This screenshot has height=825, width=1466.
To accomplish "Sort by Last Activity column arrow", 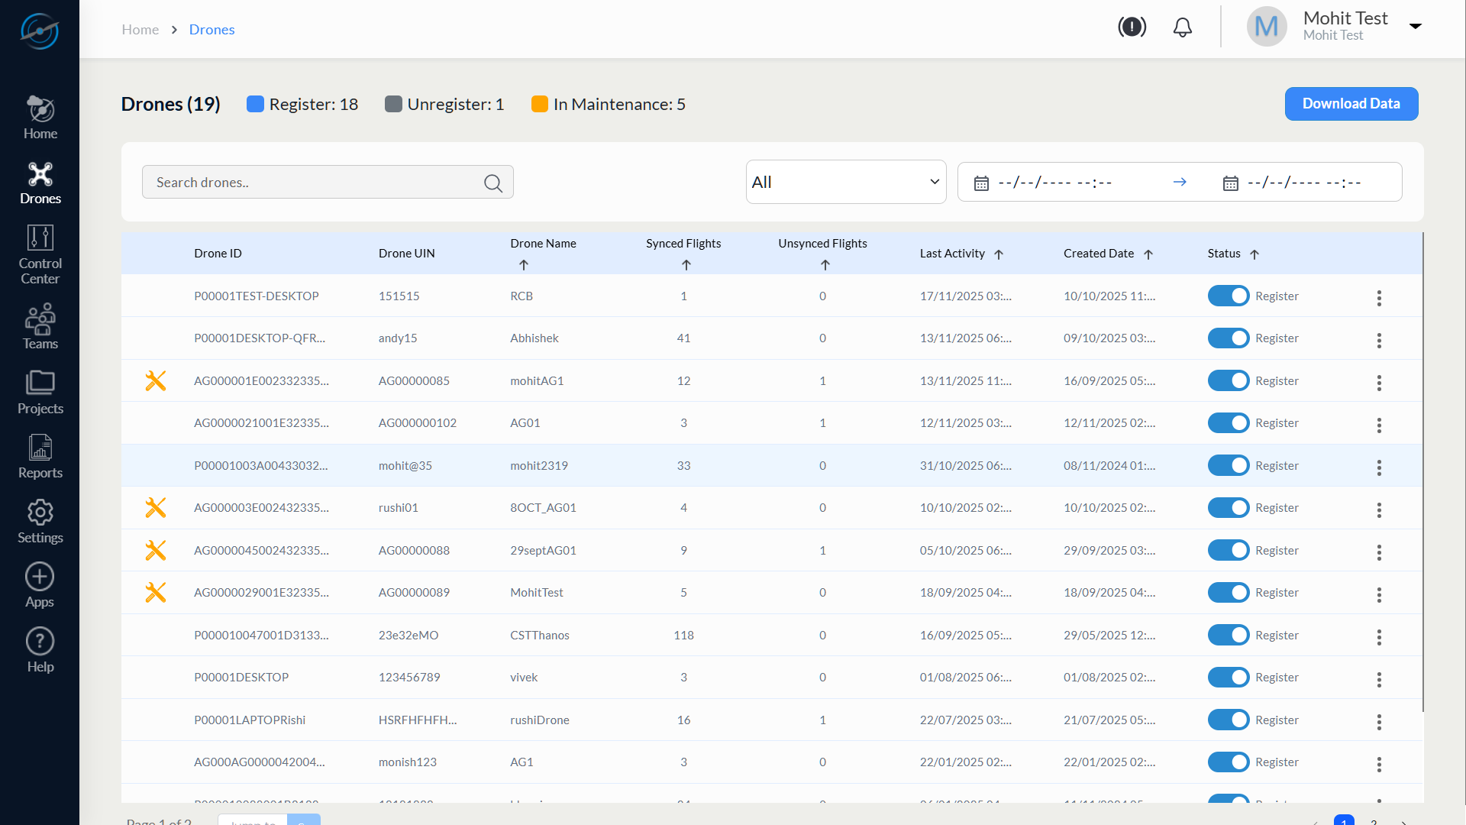I will pos(999,254).
